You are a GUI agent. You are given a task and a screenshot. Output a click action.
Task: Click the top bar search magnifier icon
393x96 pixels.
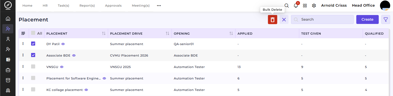287,6
